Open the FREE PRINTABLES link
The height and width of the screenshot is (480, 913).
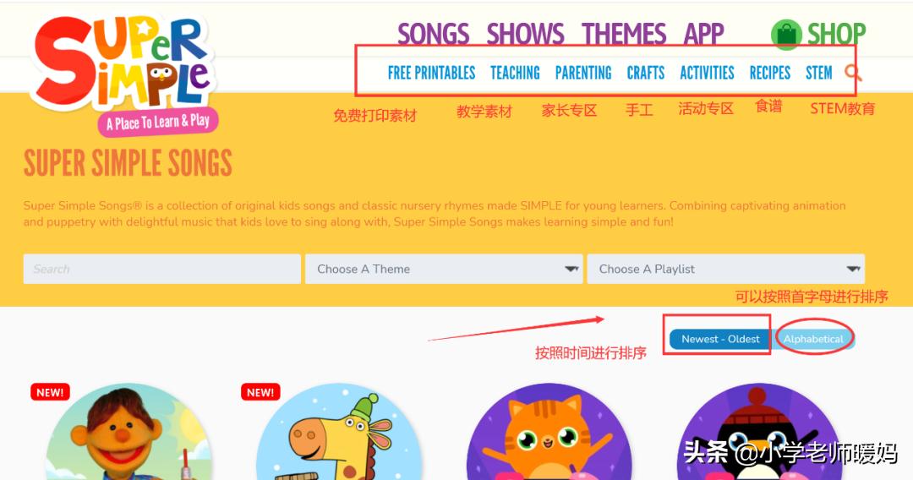click(x=431, y=73)
